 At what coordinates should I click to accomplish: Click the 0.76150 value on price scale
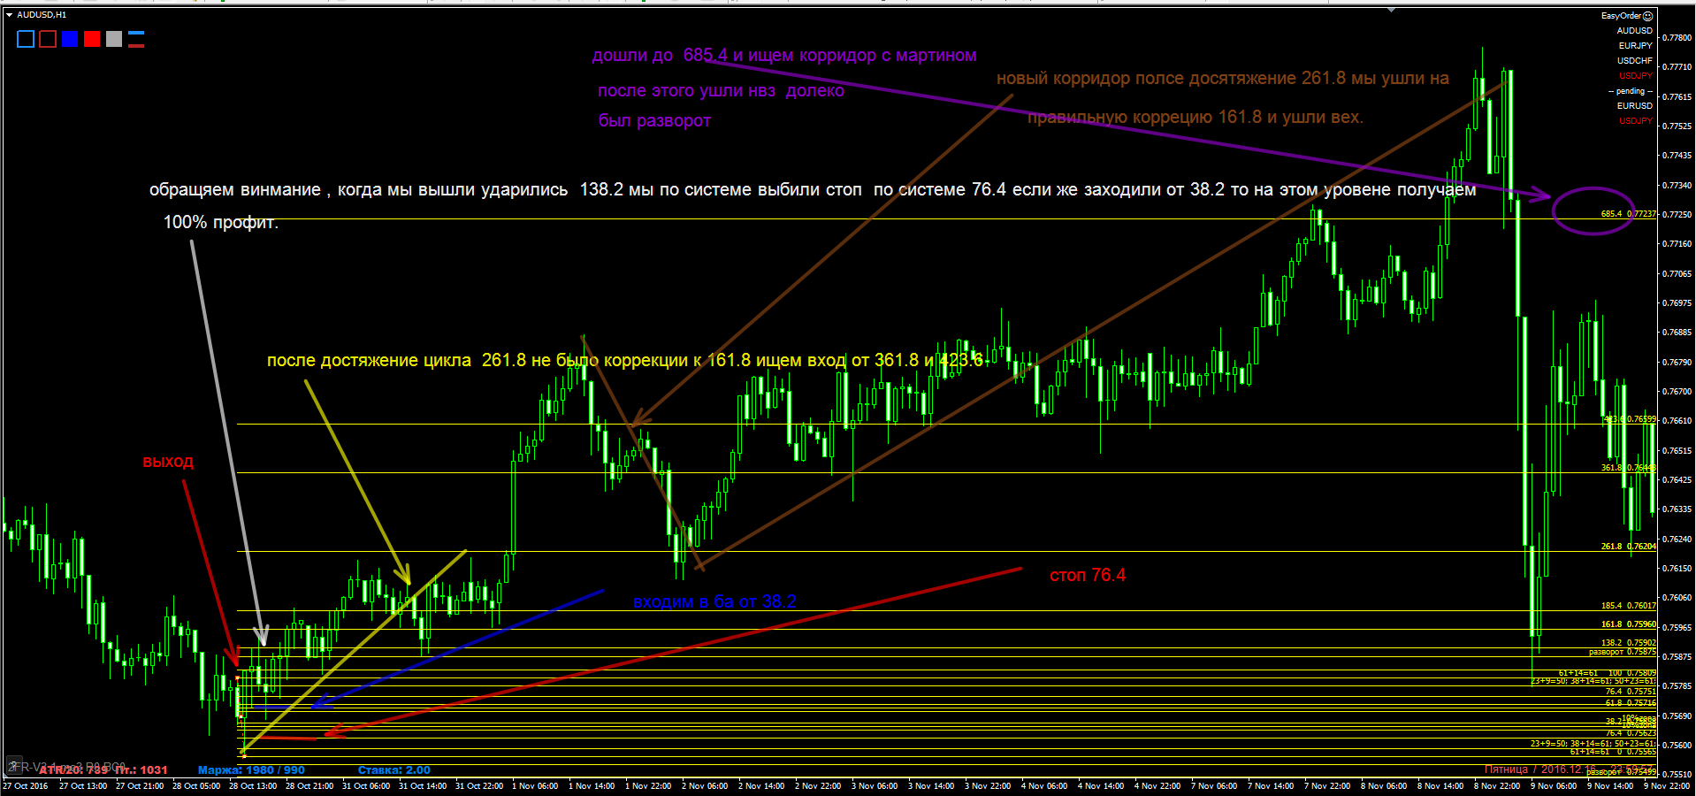(1677, 569)
